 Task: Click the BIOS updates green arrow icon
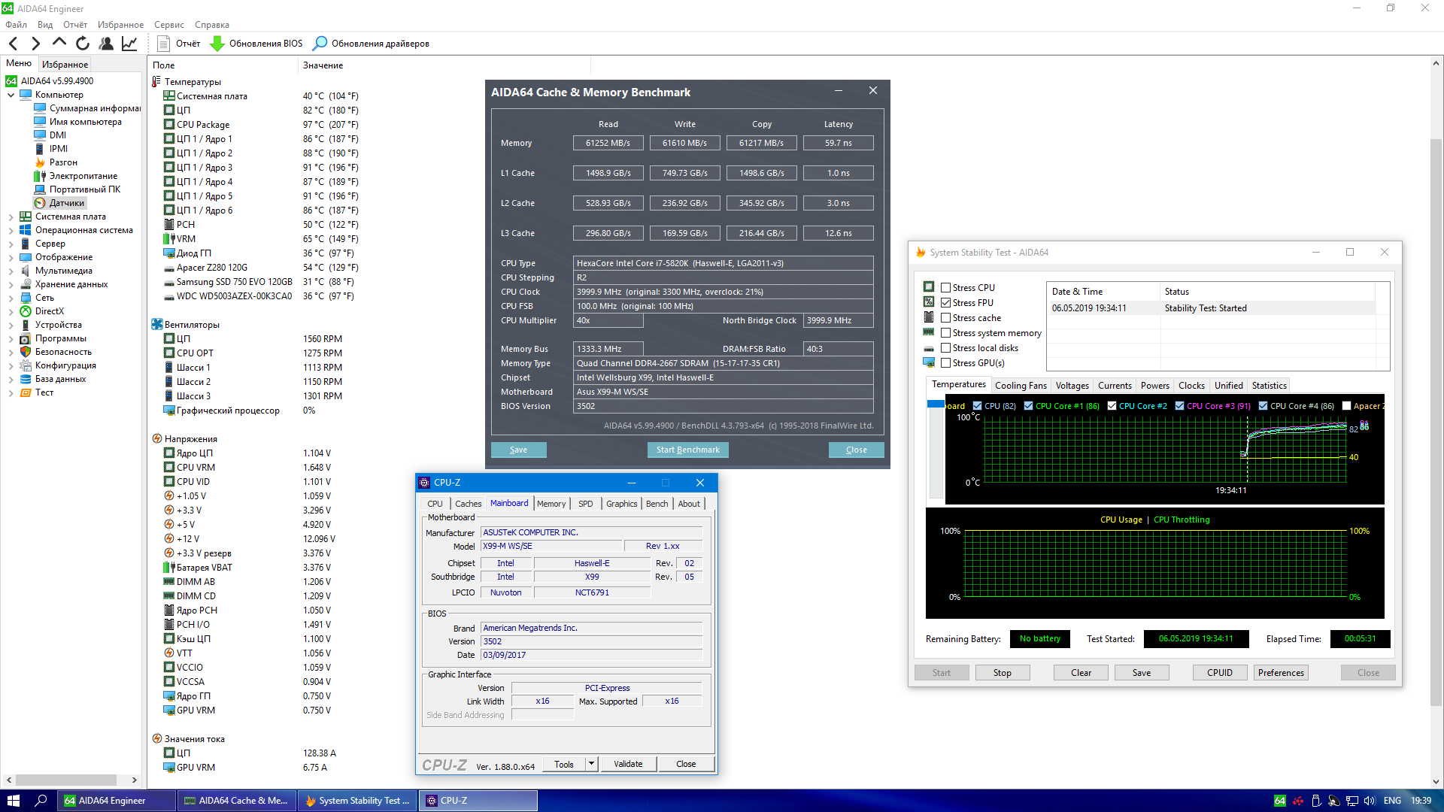217,44
